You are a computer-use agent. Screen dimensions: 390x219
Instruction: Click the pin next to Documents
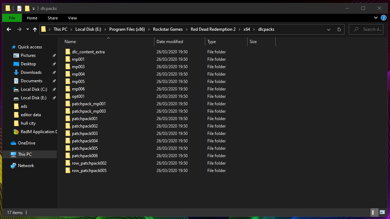[x=54, y=81]
